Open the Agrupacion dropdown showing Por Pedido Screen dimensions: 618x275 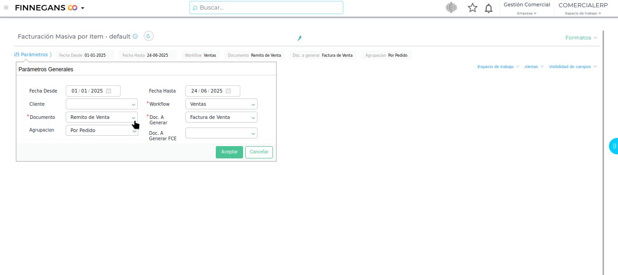[x=102, y=130]
